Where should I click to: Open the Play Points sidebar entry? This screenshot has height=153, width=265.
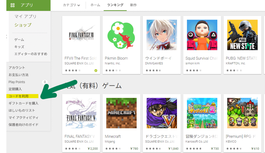(17, 82)
